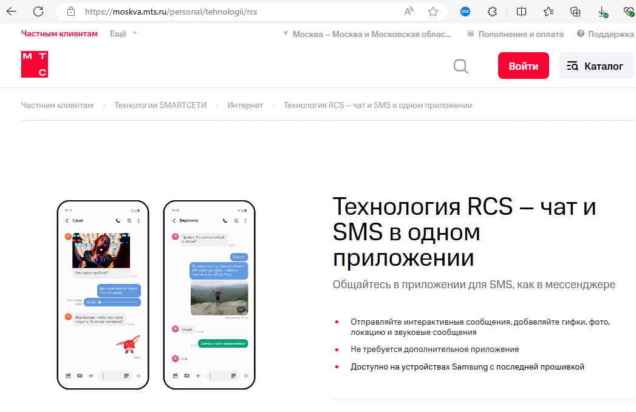Viewport: 636px width, 412px height.
Task: Open the Downloads icon in the toolbar
Action: tap(603, 12)
